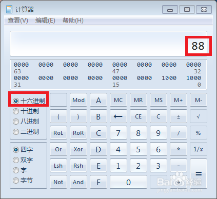This screenshot has width=217, height=199.
Task: Click the multiplication * key
Action: [x=179, y=149]
